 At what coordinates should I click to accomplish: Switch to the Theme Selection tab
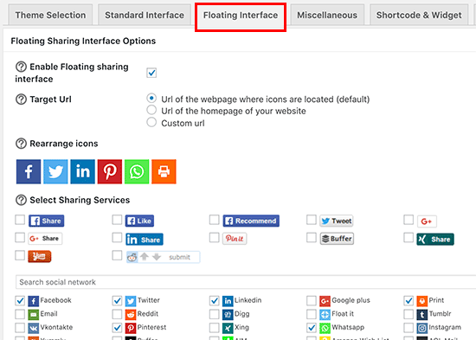(x=50, y=15)
